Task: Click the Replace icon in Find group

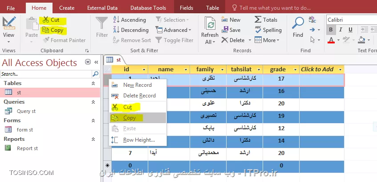Action: pyautogui.click(x=312, y=19)
